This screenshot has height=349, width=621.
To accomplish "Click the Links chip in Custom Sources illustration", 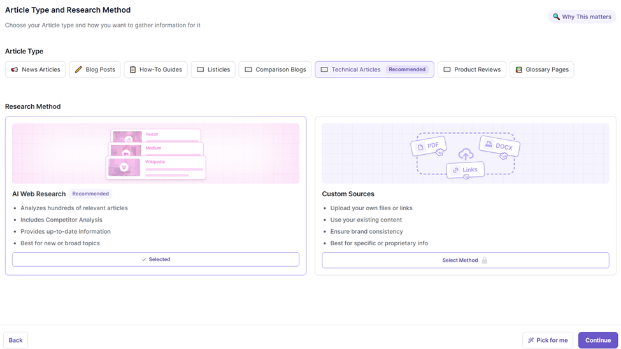I will (466, 170).
